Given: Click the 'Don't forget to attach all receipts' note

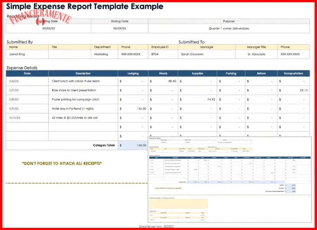Looking at the screenshot, I should pos(62,164).
